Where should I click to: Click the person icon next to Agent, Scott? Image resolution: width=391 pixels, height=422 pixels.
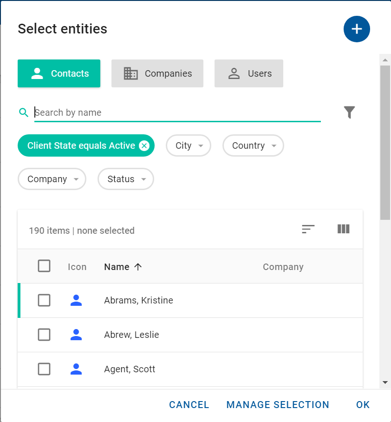[76, 369]
